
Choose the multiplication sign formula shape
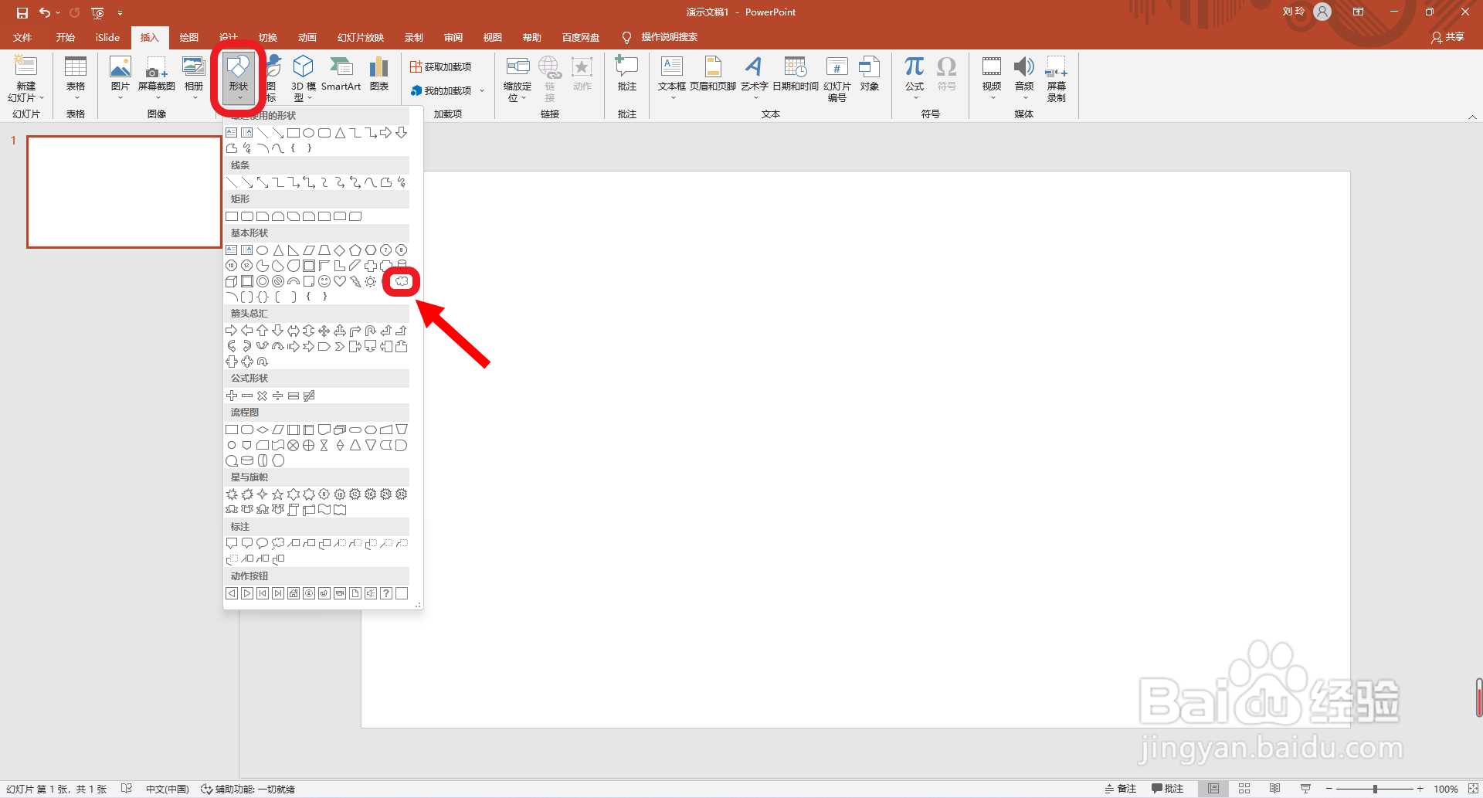point(263,396)
